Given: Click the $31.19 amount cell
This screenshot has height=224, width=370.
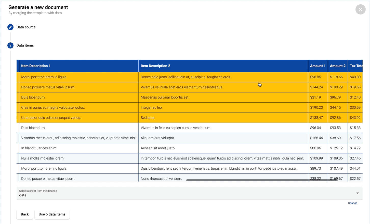Looking at the screenshot, I should pos(318,98).
